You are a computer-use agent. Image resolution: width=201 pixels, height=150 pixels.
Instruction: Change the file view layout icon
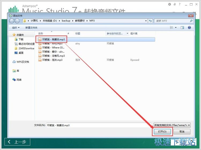pos(172,27)
